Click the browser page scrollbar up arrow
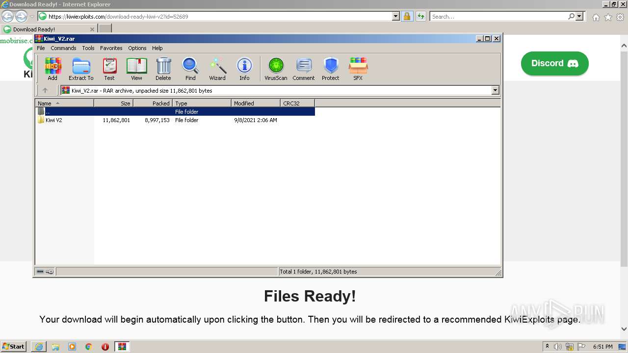The height and width of the screenshot is (353, 628). coord(624,46)
